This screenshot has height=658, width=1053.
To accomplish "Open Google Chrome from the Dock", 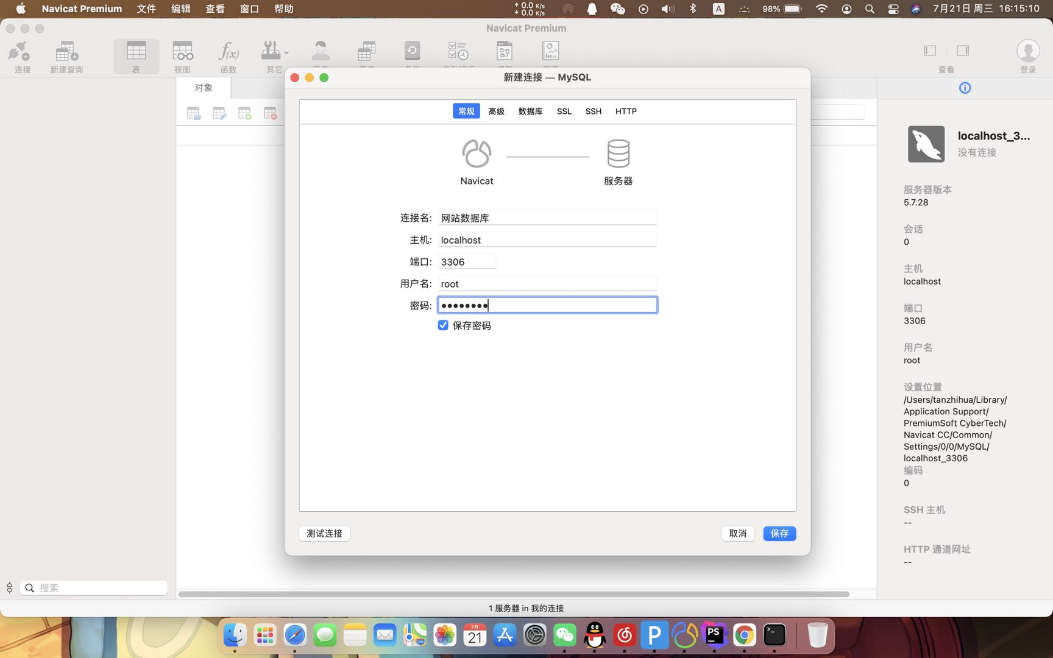I will (x=744, y=635).
